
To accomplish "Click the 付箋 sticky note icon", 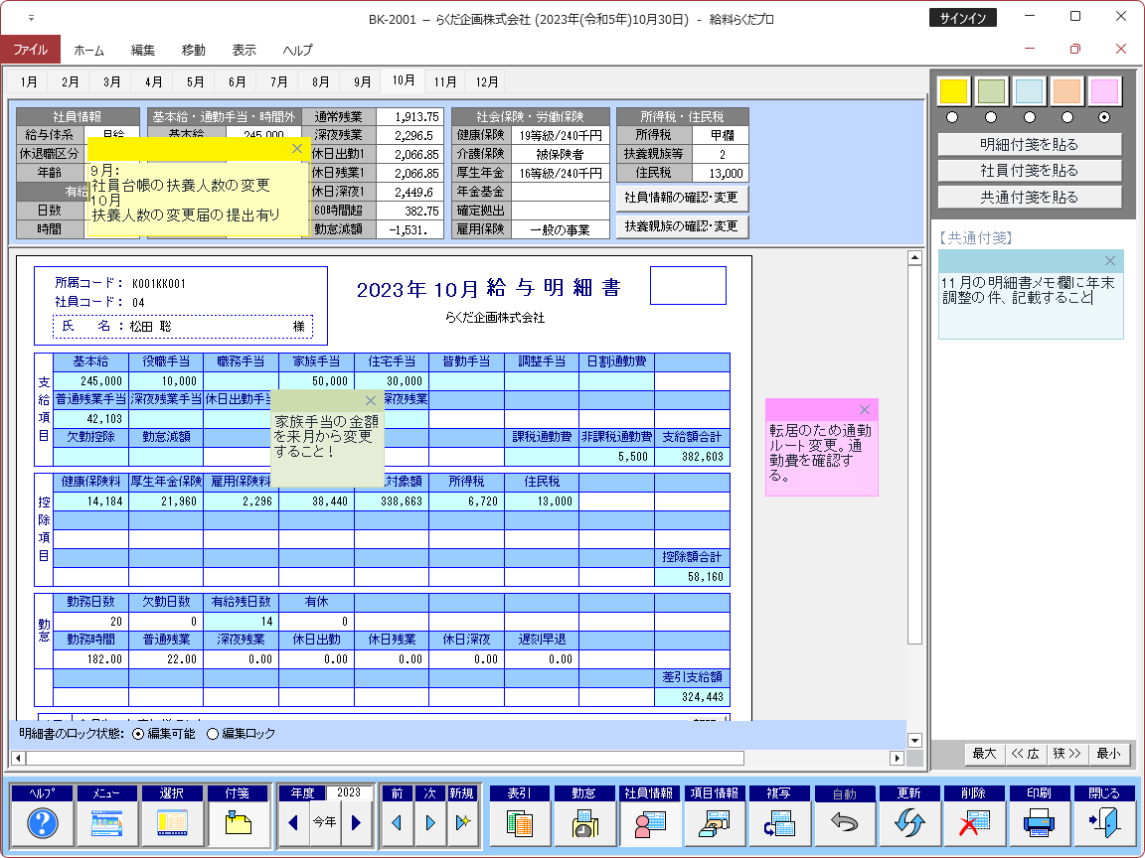I will [239, 823].
